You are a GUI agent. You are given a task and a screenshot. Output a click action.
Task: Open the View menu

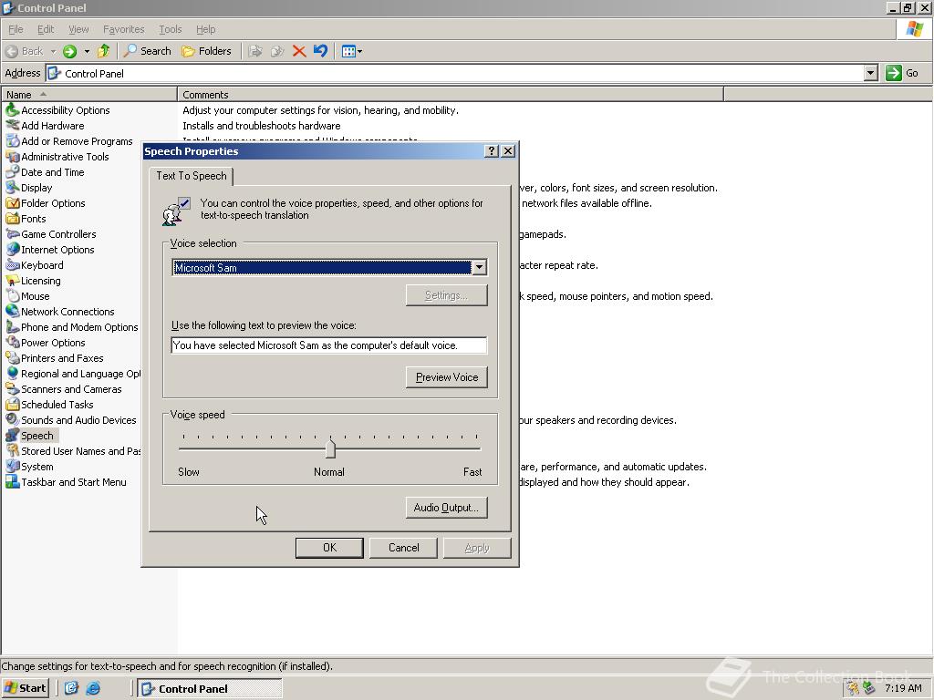78,29
